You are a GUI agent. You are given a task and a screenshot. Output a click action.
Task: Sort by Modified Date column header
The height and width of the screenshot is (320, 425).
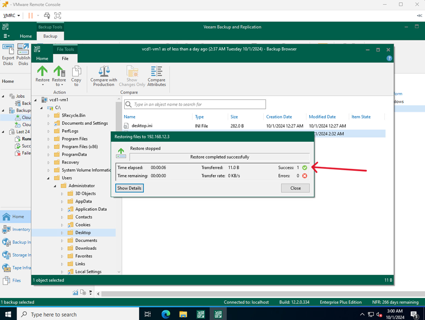[322, 117]
